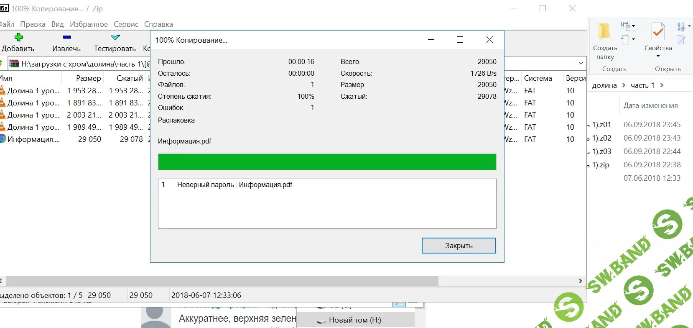Open the Правка menu
This screenshot has height=328, width=693.
(33, 24)
